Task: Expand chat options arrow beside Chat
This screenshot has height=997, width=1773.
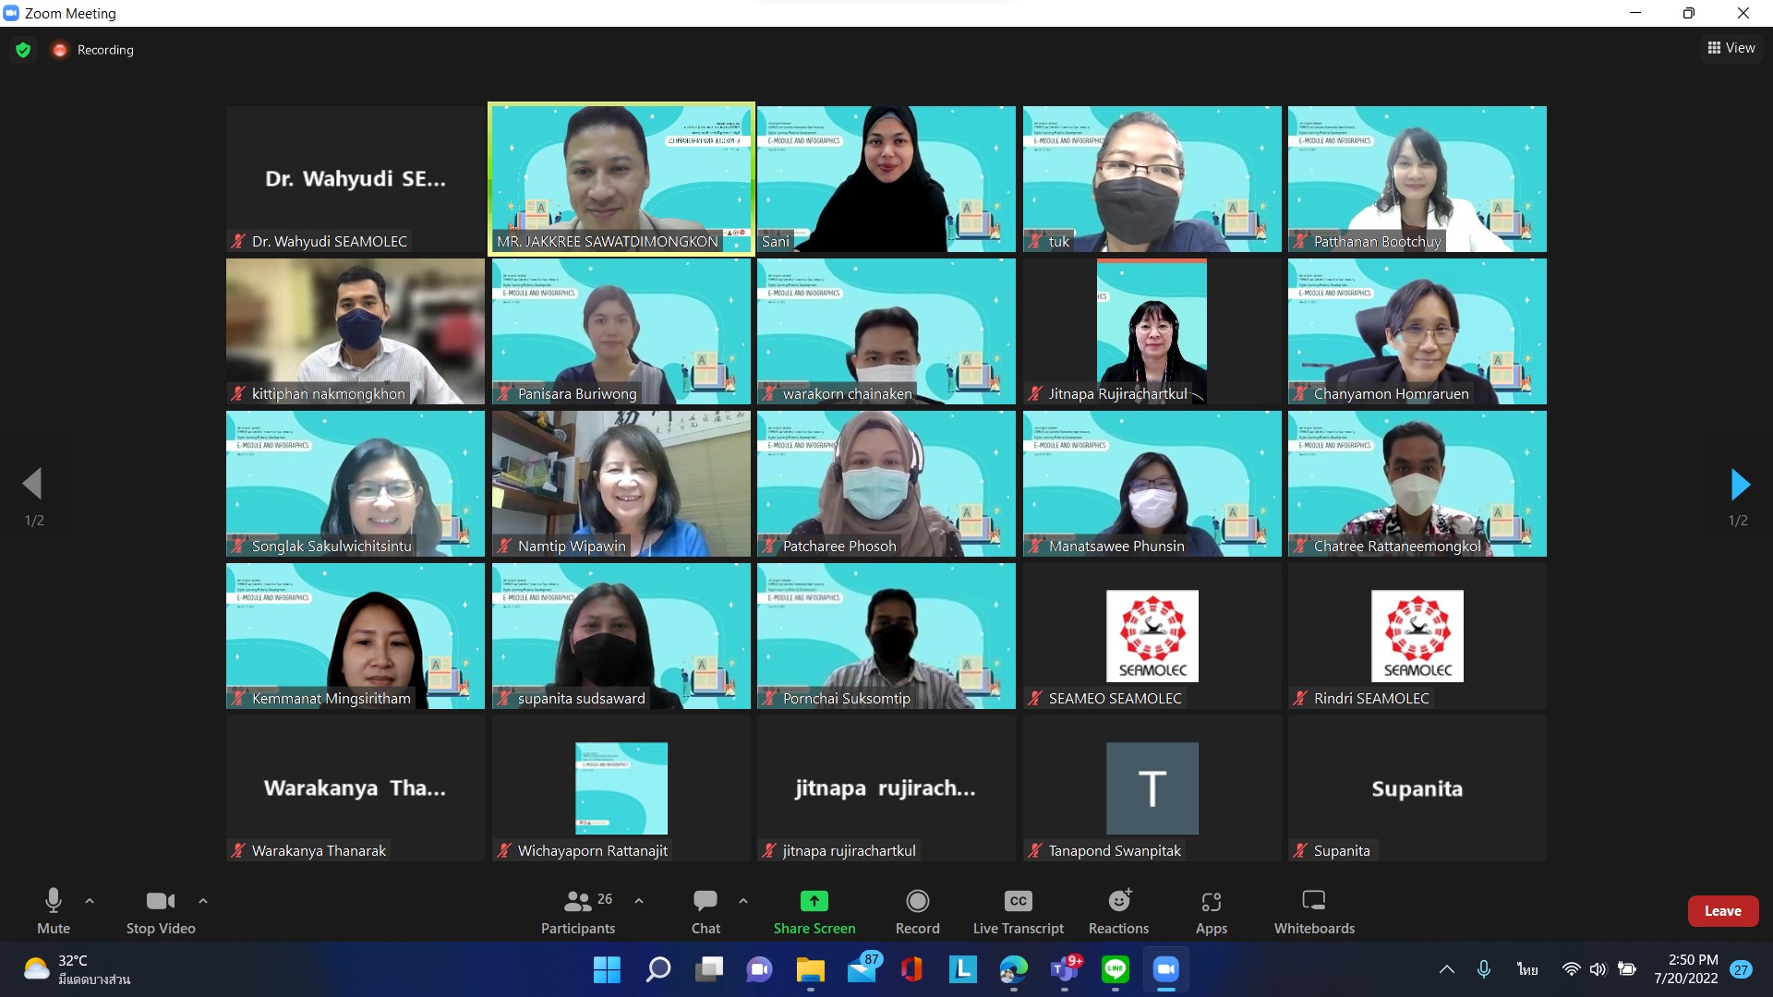Action: [743, 900]
